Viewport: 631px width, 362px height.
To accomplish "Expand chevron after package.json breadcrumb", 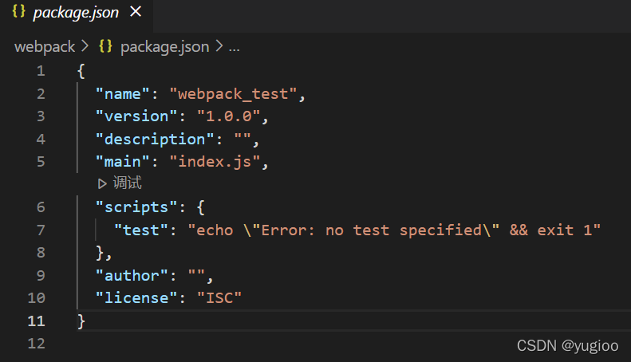I will pyautogui.click(x=219, y=46).
